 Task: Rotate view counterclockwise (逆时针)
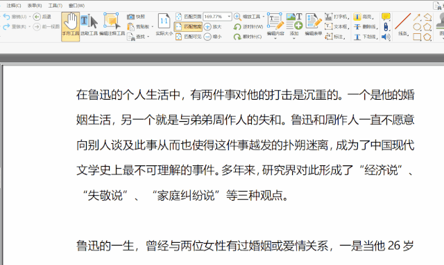(248, 26)
